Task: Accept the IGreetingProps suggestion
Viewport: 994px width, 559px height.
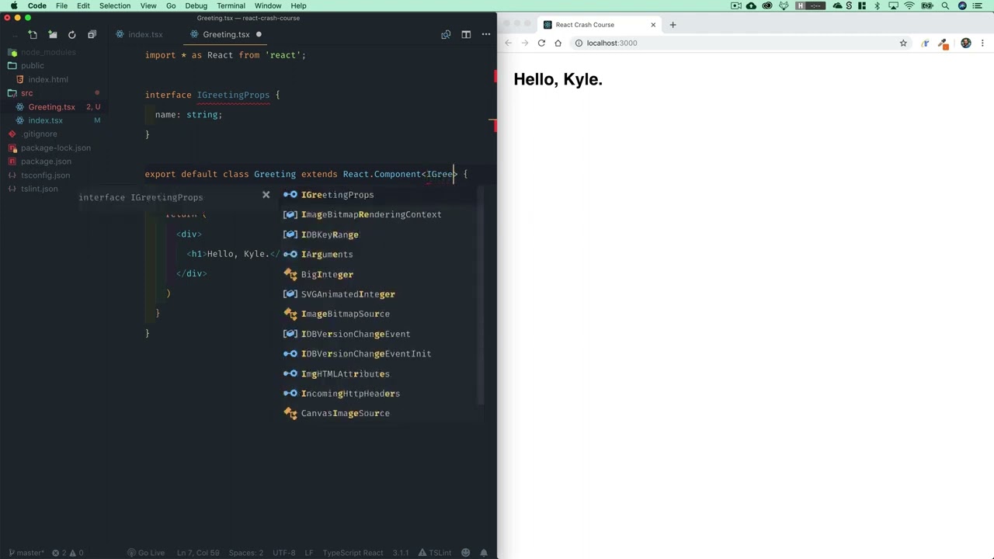Action: point(382,195)
